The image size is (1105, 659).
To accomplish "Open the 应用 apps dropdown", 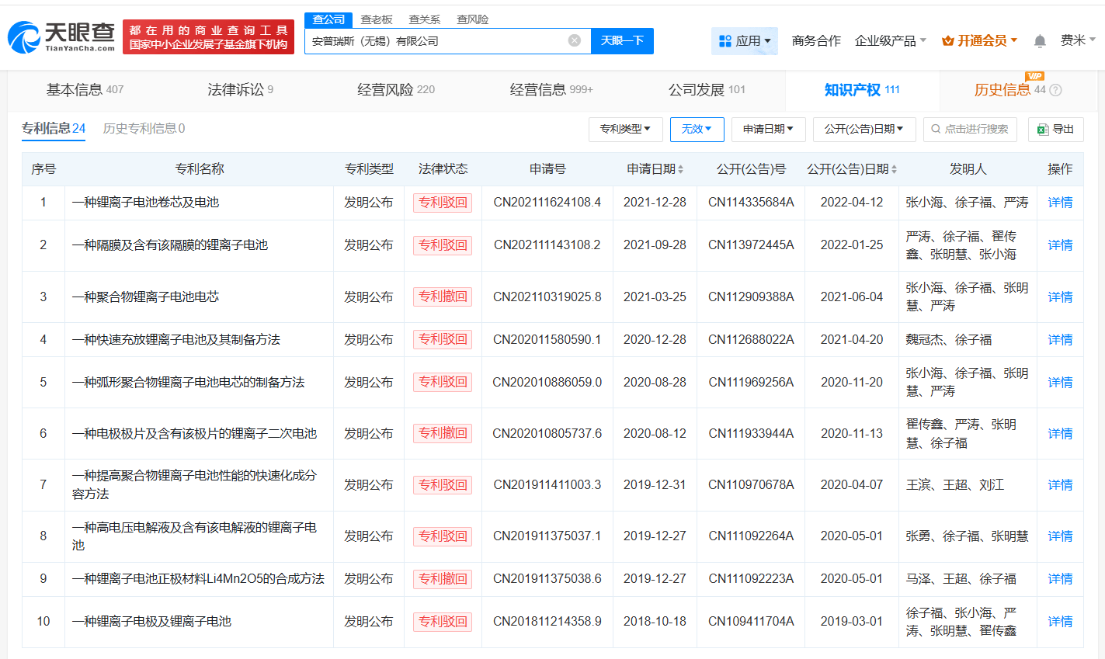I will click(x=745, y=40).
